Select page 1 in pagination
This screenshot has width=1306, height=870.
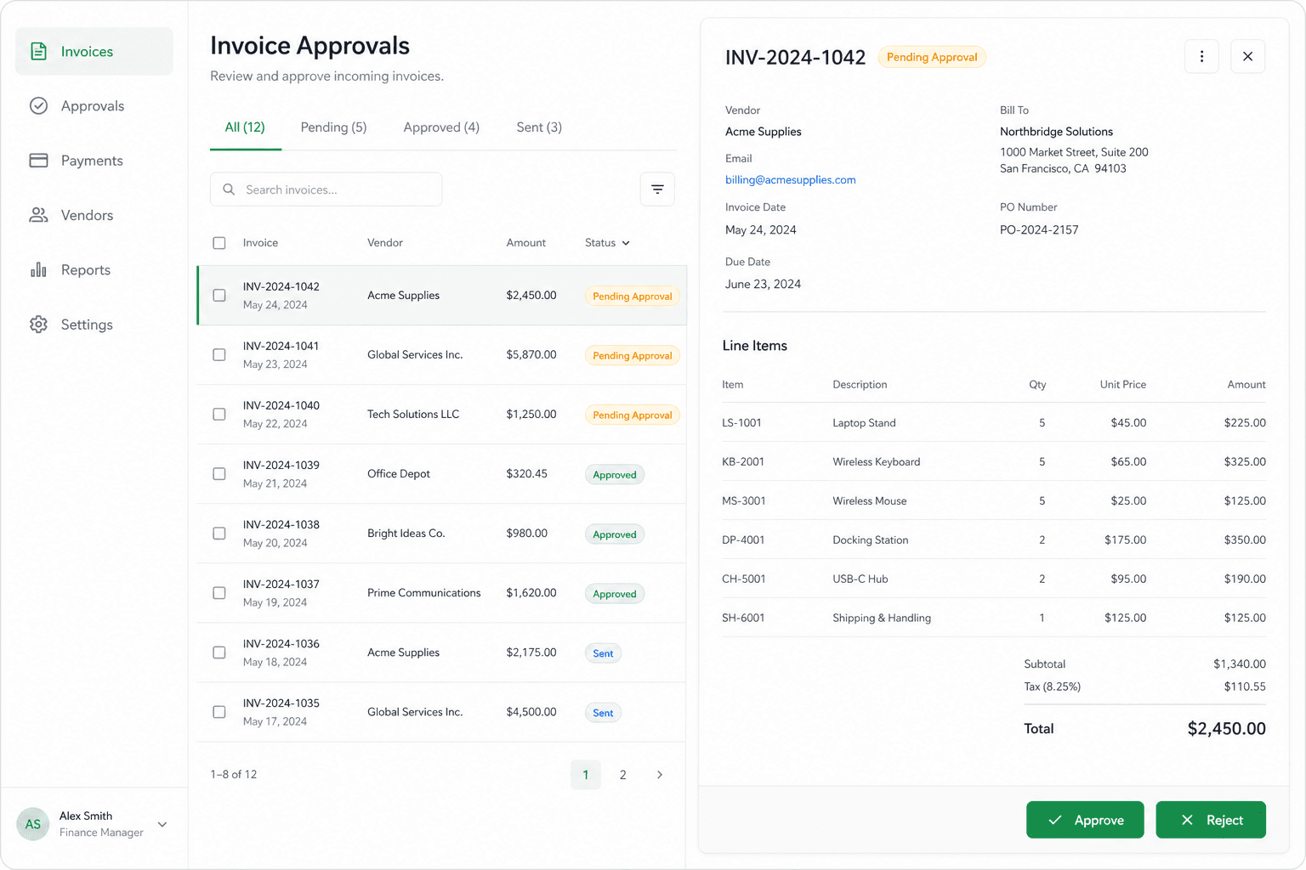click(585, 775)
